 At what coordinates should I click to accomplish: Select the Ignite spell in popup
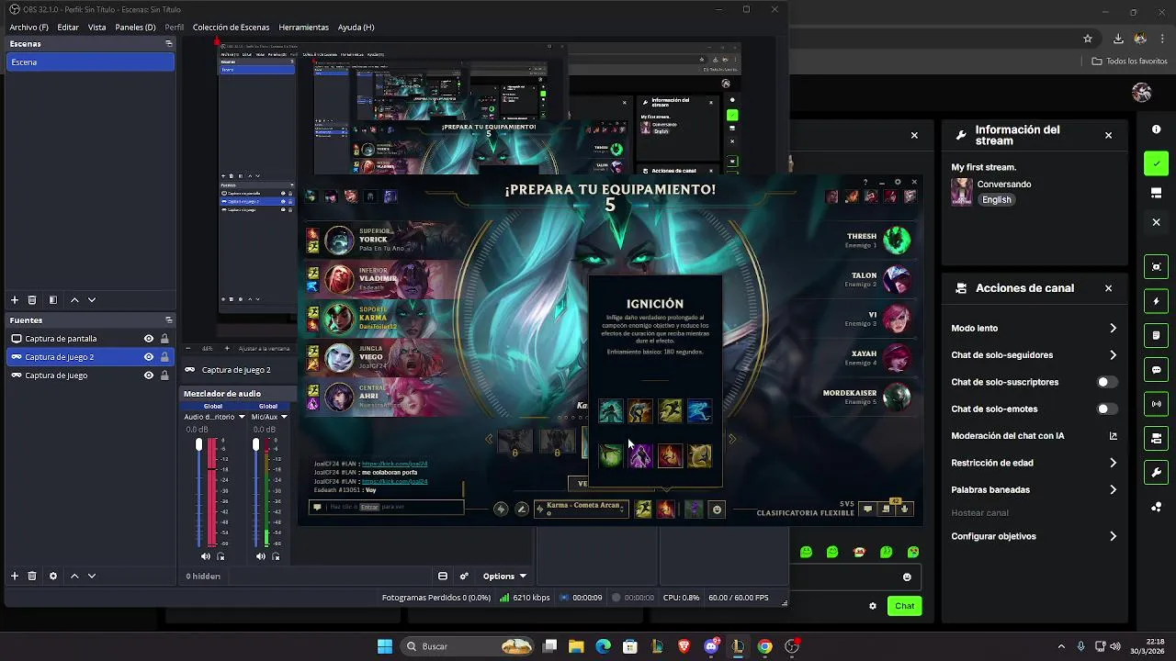pos(670,455)
